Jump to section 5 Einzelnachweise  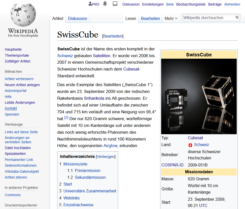[78, 205]
